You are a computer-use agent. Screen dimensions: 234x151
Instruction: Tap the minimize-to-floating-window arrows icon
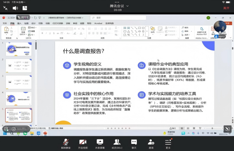(5, 8)
